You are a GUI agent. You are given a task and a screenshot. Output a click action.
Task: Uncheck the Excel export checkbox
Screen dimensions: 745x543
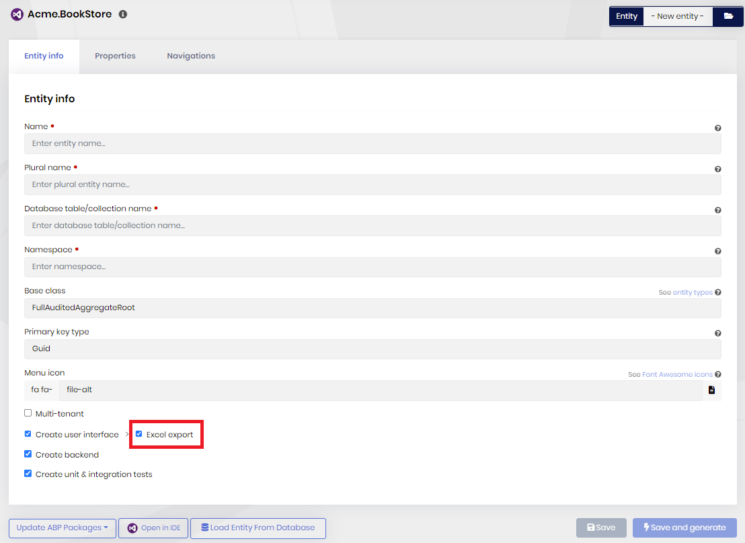(139, 434)
